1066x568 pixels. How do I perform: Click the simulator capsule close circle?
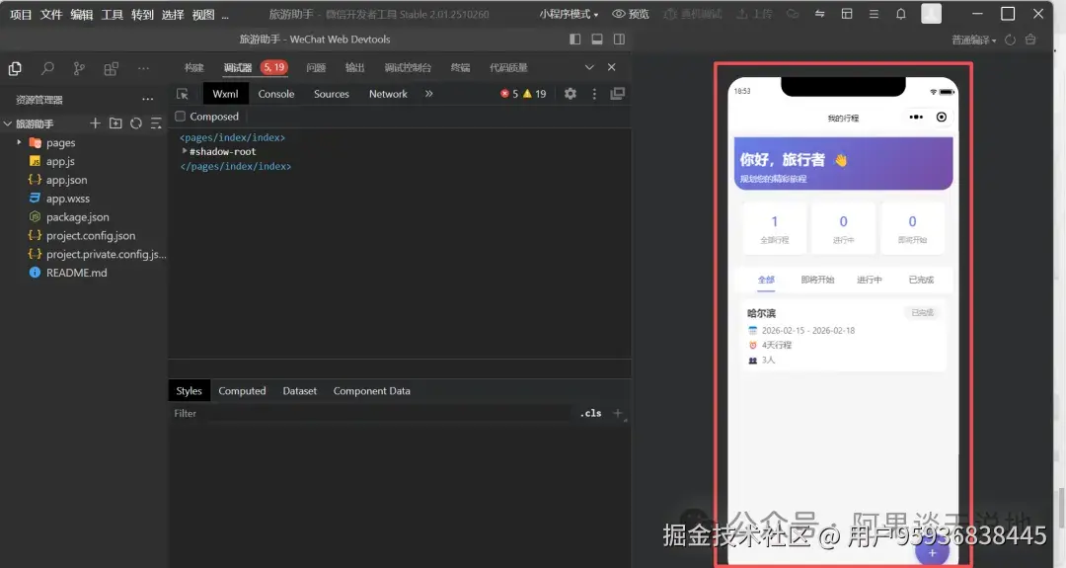pyautogui.click(x=942, y=117)
